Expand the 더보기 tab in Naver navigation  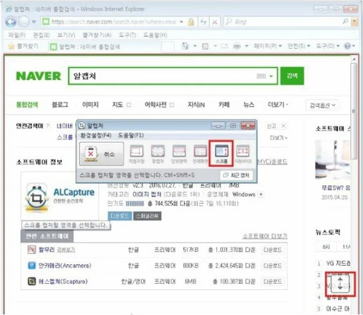(x=278, y=105)
